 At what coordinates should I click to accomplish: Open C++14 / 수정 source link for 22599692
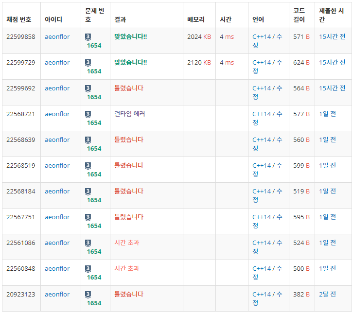(267, 92)
